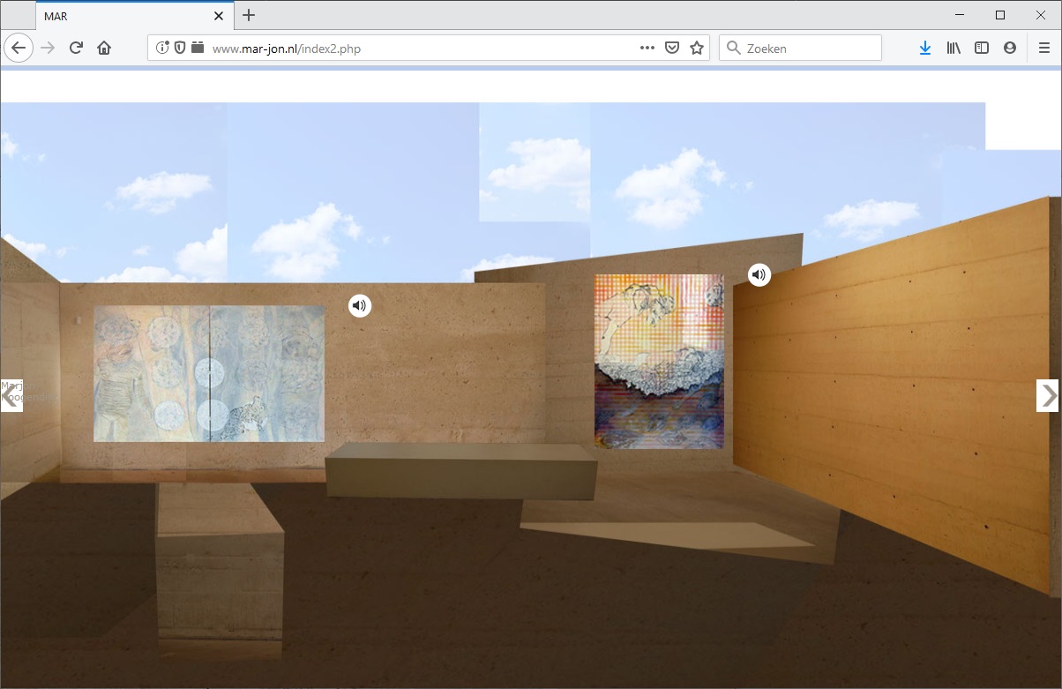Go to previous gallery room with left arrow
1062x689 pixels.
(x=11, y=396)
